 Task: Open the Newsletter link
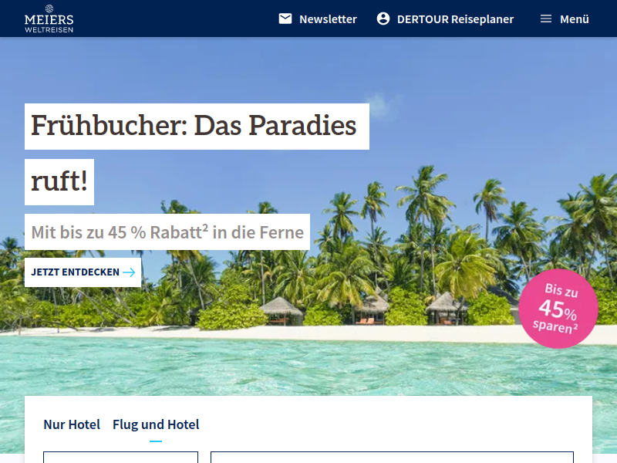pyautogui.click(x=328, y=19)
